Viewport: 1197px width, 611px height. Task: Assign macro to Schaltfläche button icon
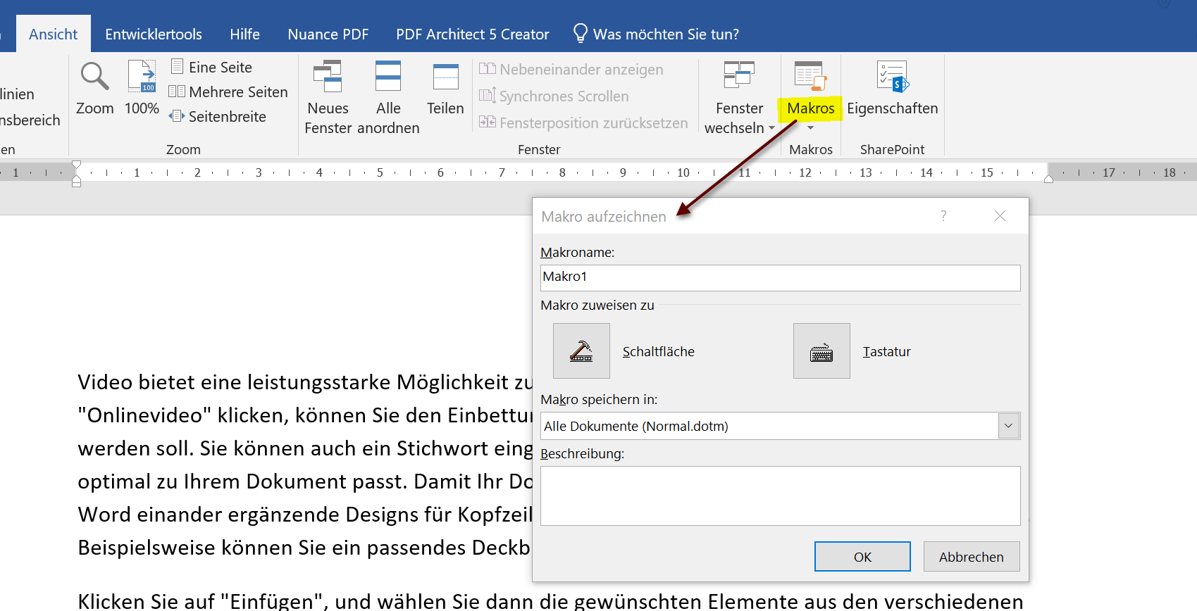pyautogui.click(x=581, y=351)
